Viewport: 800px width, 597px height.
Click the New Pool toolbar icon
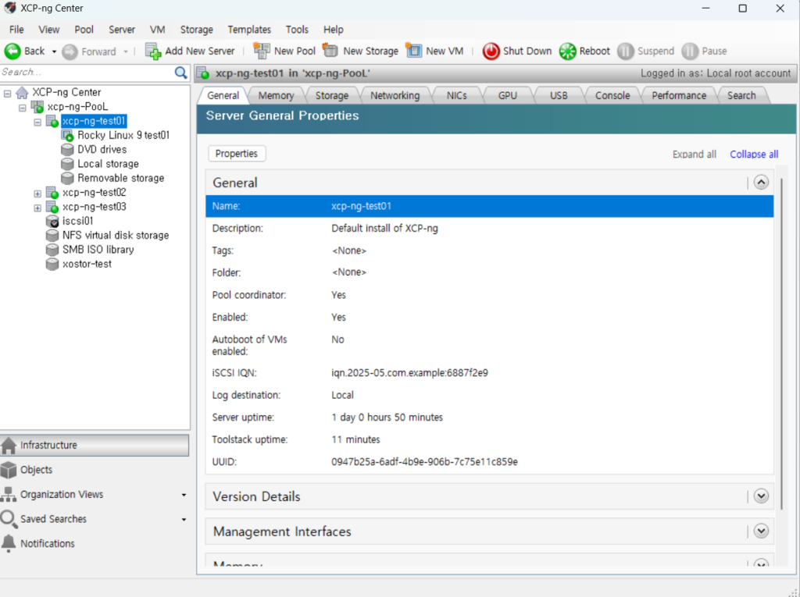point(262,51)
